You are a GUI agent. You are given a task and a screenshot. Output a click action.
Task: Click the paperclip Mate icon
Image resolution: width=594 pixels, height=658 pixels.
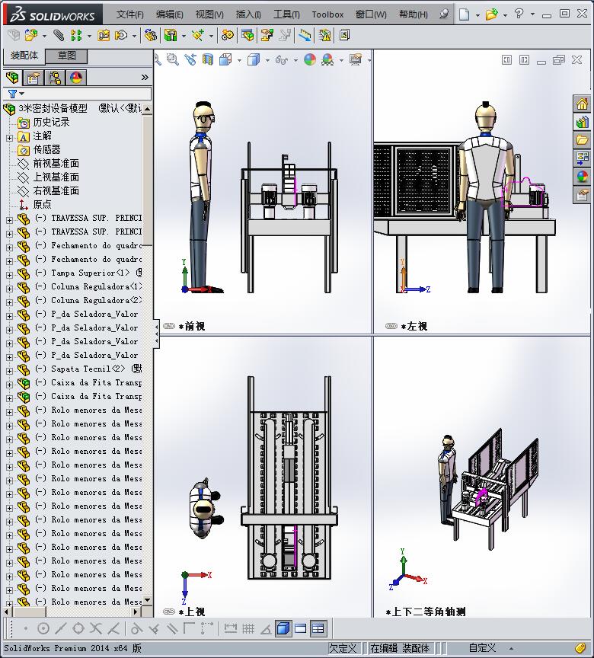(x=59, y=35)
